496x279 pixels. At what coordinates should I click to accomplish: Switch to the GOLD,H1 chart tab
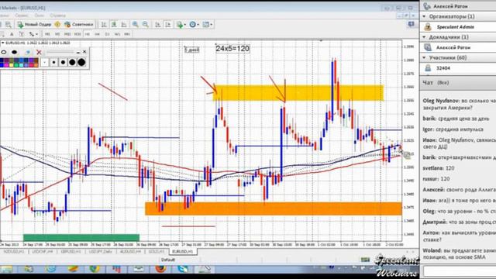tap(157, 251)
